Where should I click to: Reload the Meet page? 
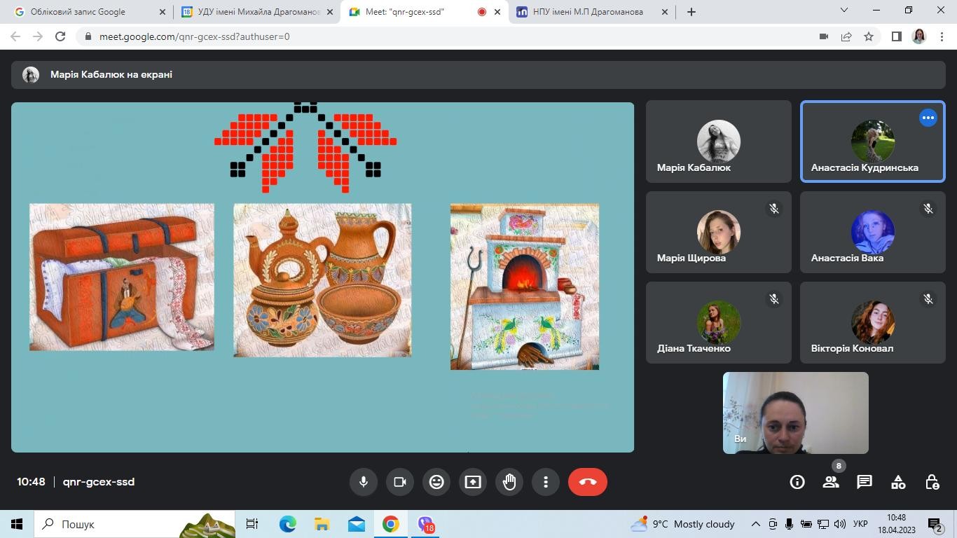click(60, 36)
